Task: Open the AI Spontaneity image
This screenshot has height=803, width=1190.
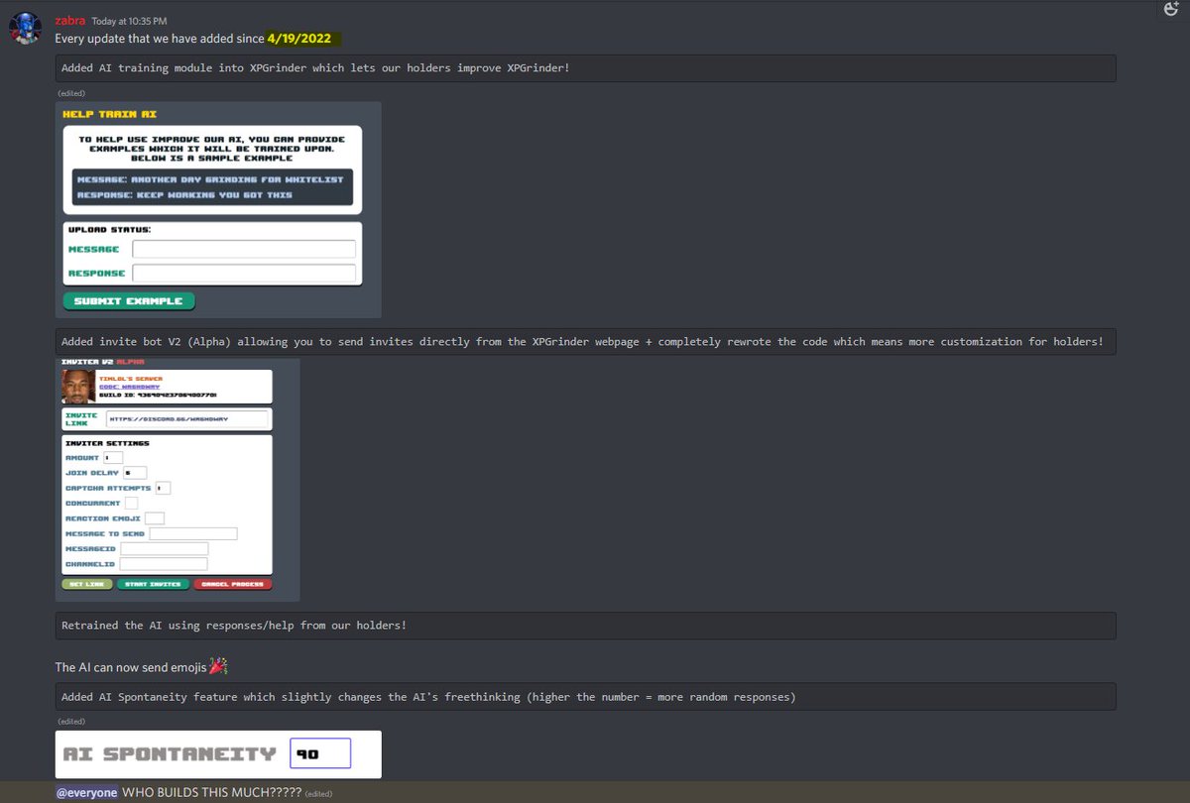Action: pos(218,754)
